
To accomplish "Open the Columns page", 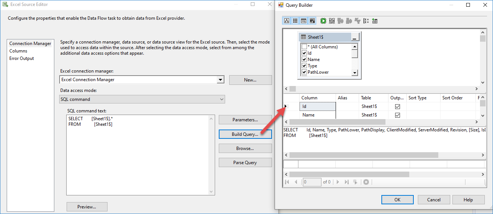I will coord(18,51).
